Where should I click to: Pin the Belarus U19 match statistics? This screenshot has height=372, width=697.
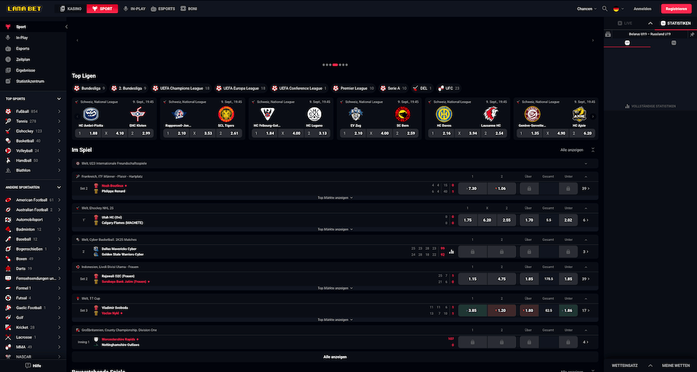tap(691, 33)
